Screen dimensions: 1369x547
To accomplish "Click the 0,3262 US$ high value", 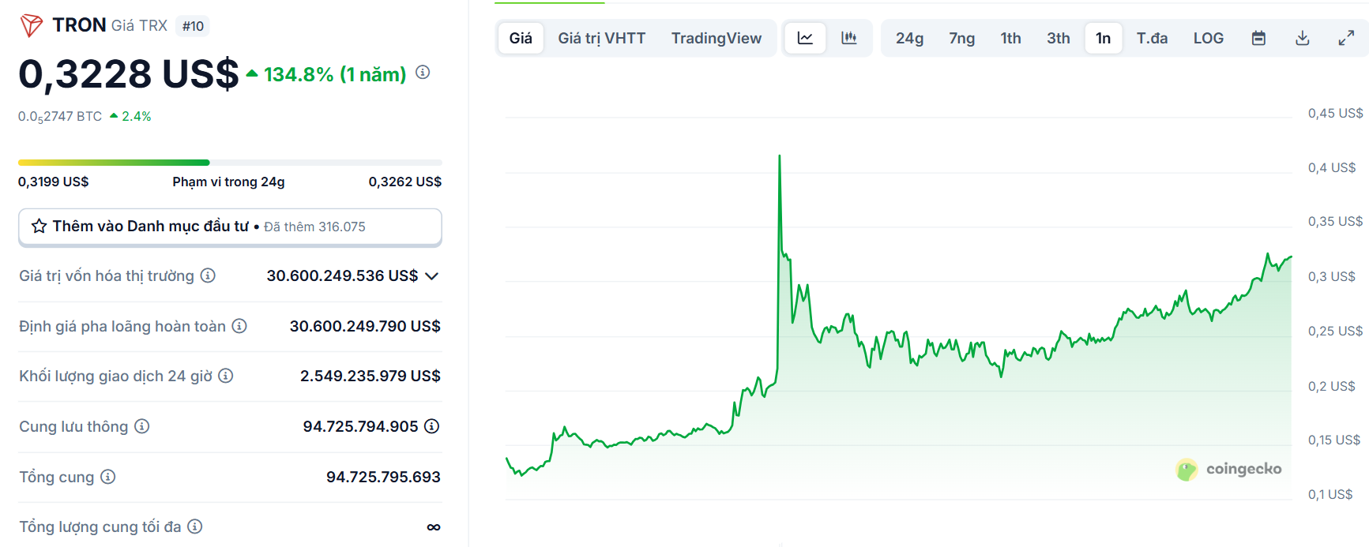I will click(x=404, y=182).
